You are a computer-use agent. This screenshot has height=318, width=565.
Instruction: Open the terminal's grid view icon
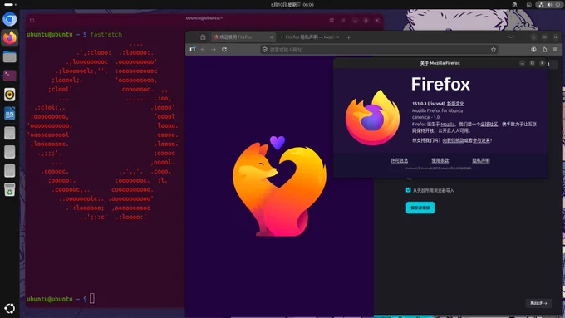[332, 21]
